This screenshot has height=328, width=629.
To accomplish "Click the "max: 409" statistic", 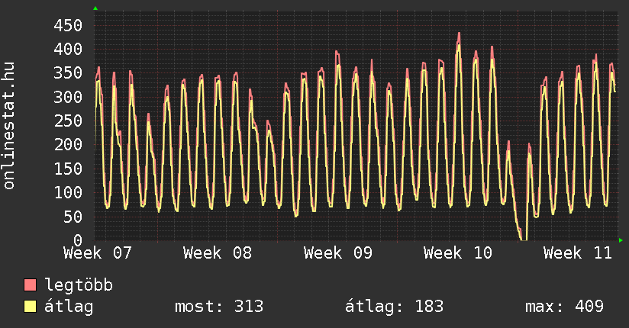I will (564, 307).
